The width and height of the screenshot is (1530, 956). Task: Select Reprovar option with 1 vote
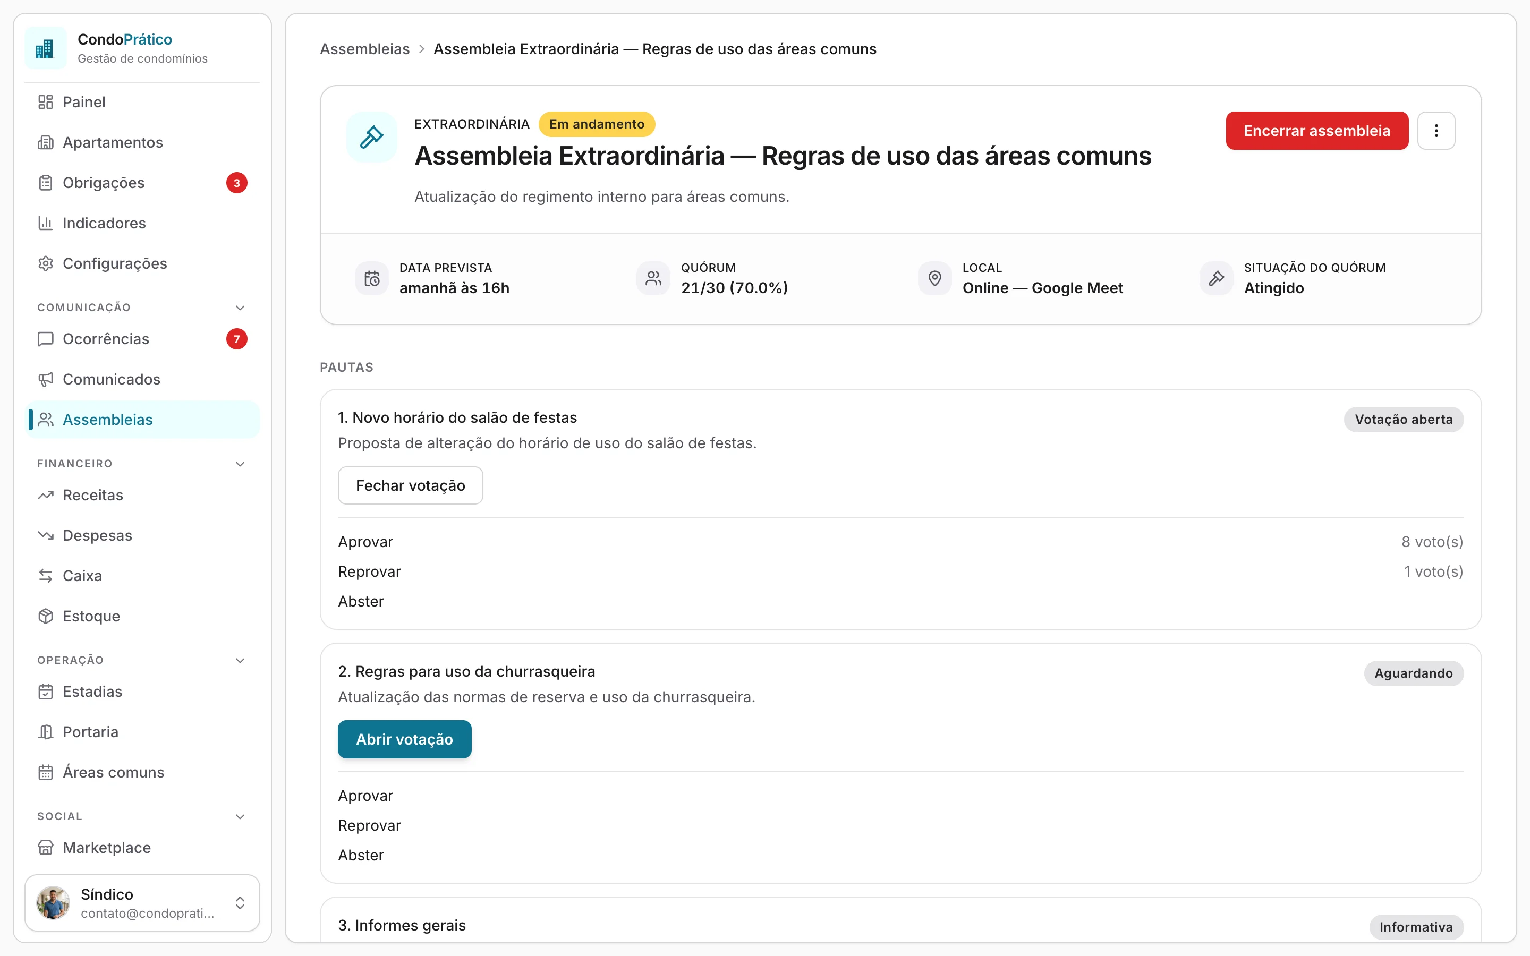click(x=900, y=571)
